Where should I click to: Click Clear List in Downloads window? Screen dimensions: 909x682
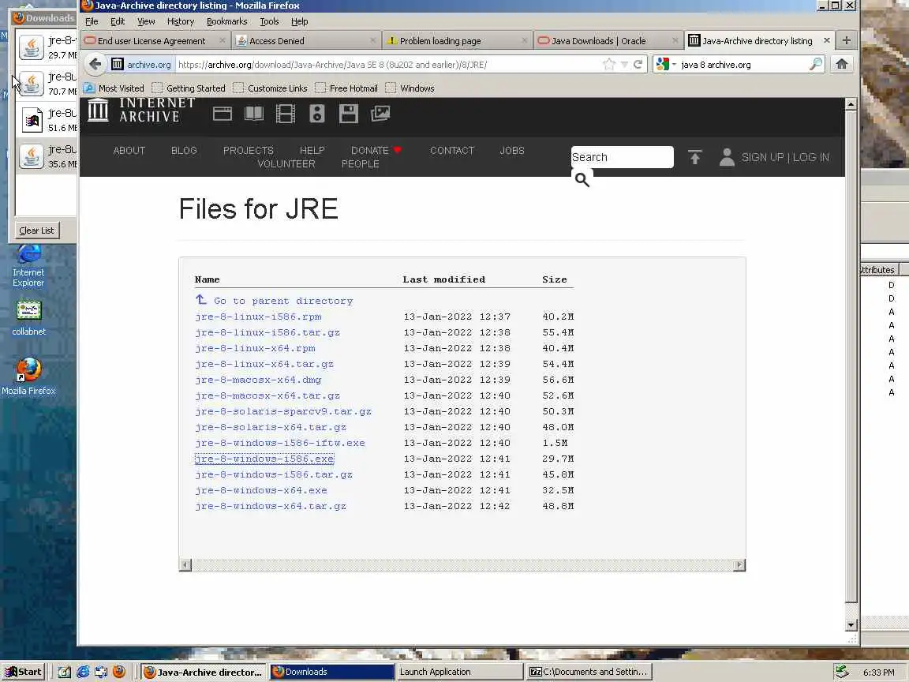coord(36,230)
